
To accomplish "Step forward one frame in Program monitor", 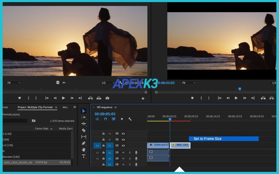I will point(245,98).
